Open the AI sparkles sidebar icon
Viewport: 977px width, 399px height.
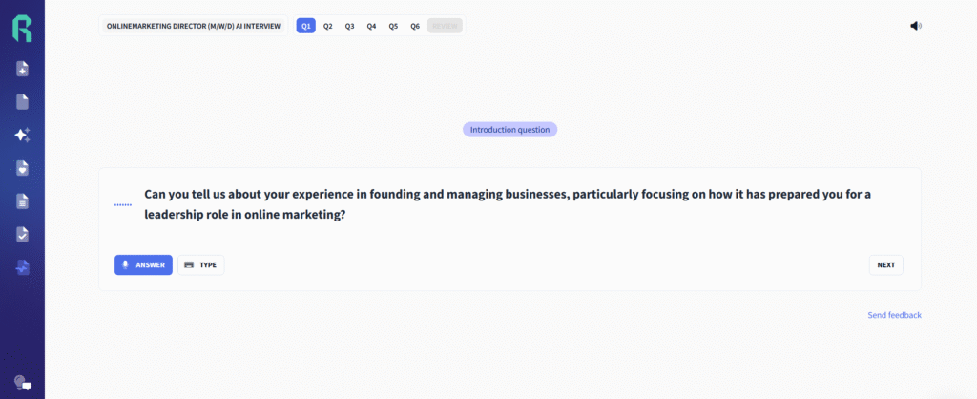(x=22, y=135)
